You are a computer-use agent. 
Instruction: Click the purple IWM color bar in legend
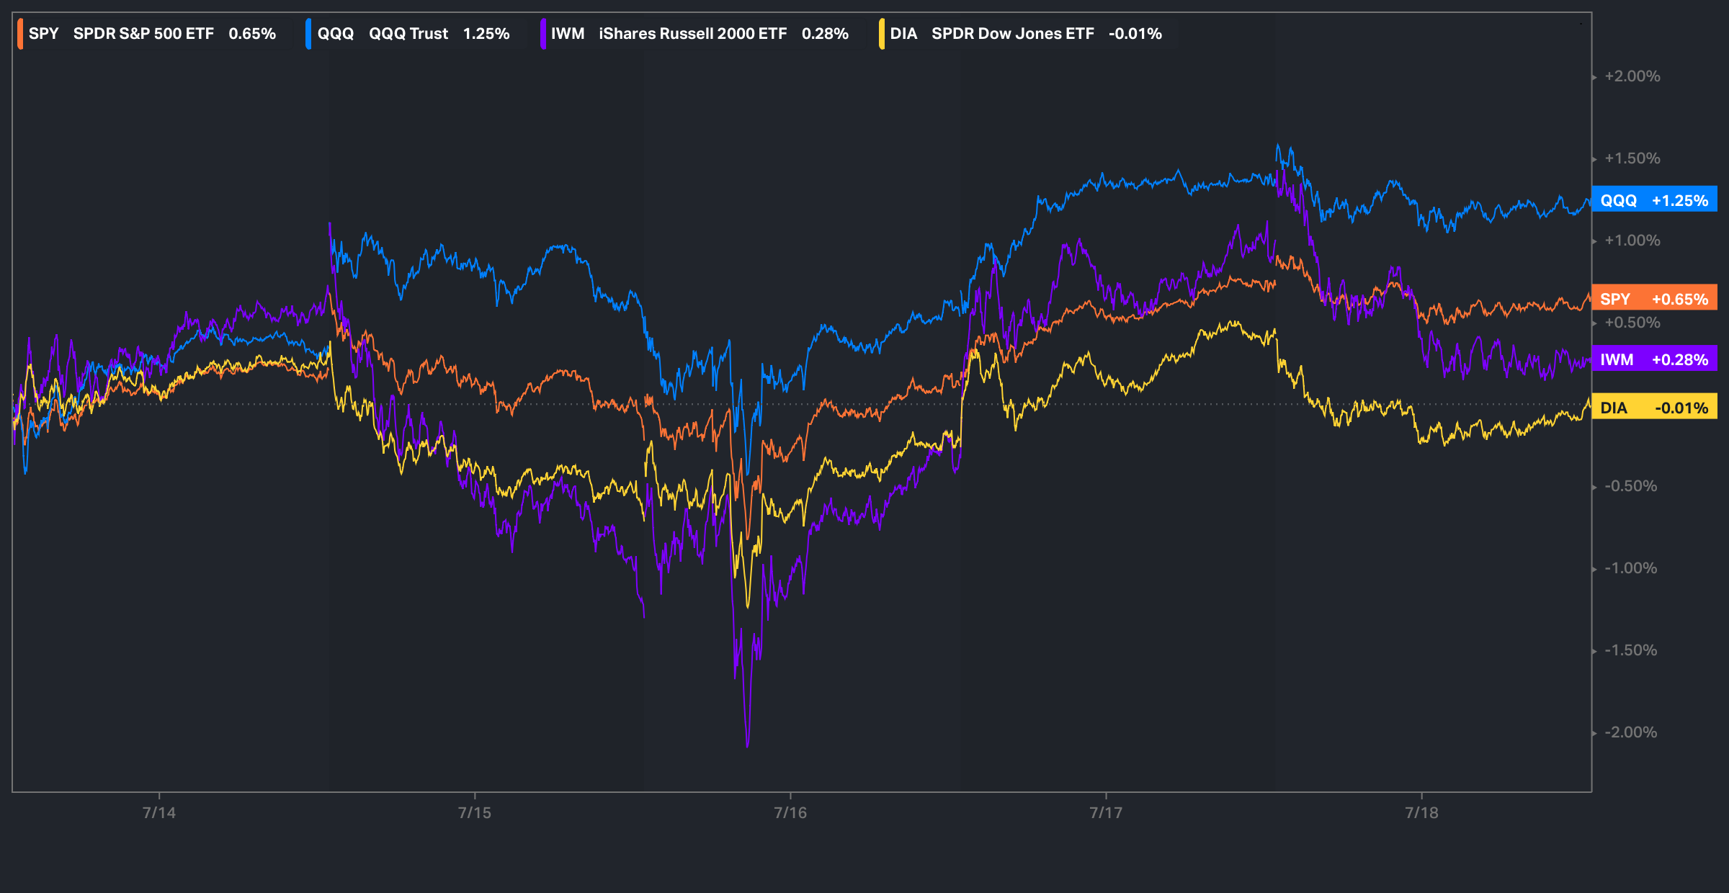pos(542,34)
